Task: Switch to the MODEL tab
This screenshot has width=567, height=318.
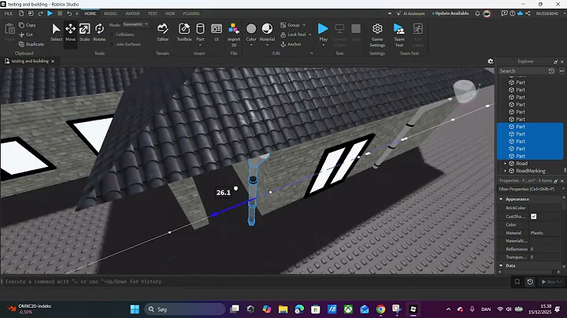Action: pos(111,13)
